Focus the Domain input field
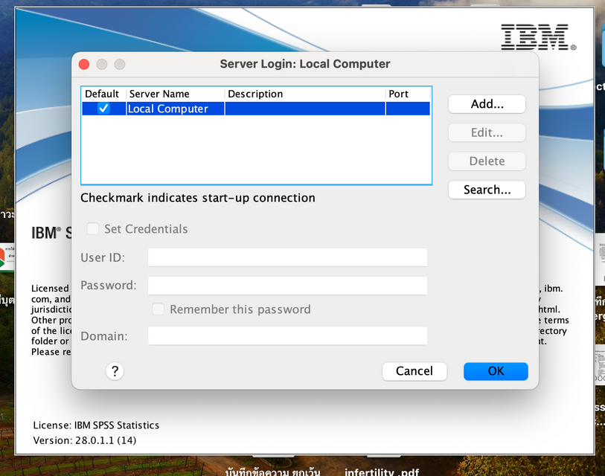Screen dimensions: 605x476 click(288, 336)
